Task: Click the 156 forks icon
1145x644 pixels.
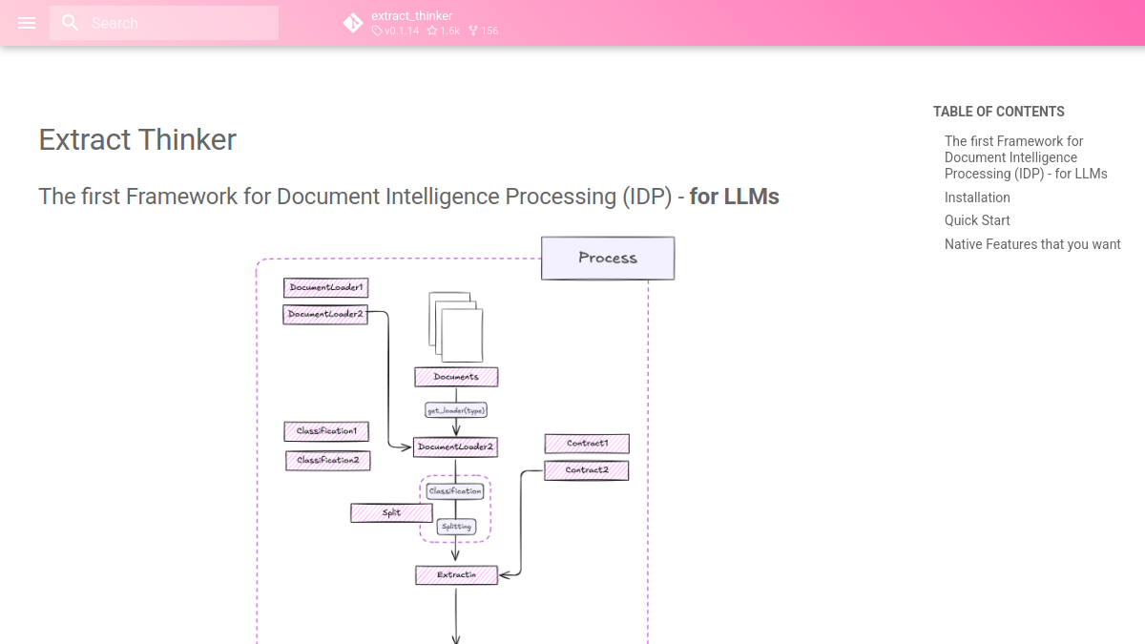Action: [473, 31]
